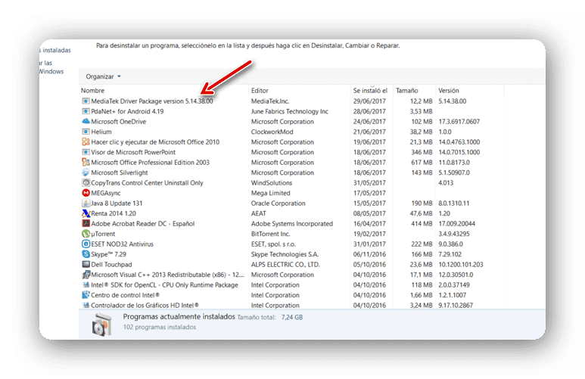Click the Dell Touchpad icon
585x379 pixels.
pyautogui.click(x=86, y=265)
